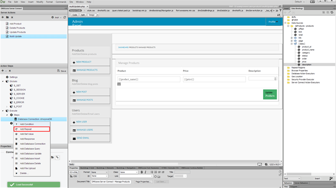Click the NEW POST link
Viewport: 336px width, 188px height.
tap(82, 92)
